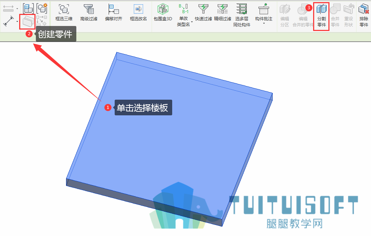Select the diagonal aligned dimension tool icon

[8, 21]
